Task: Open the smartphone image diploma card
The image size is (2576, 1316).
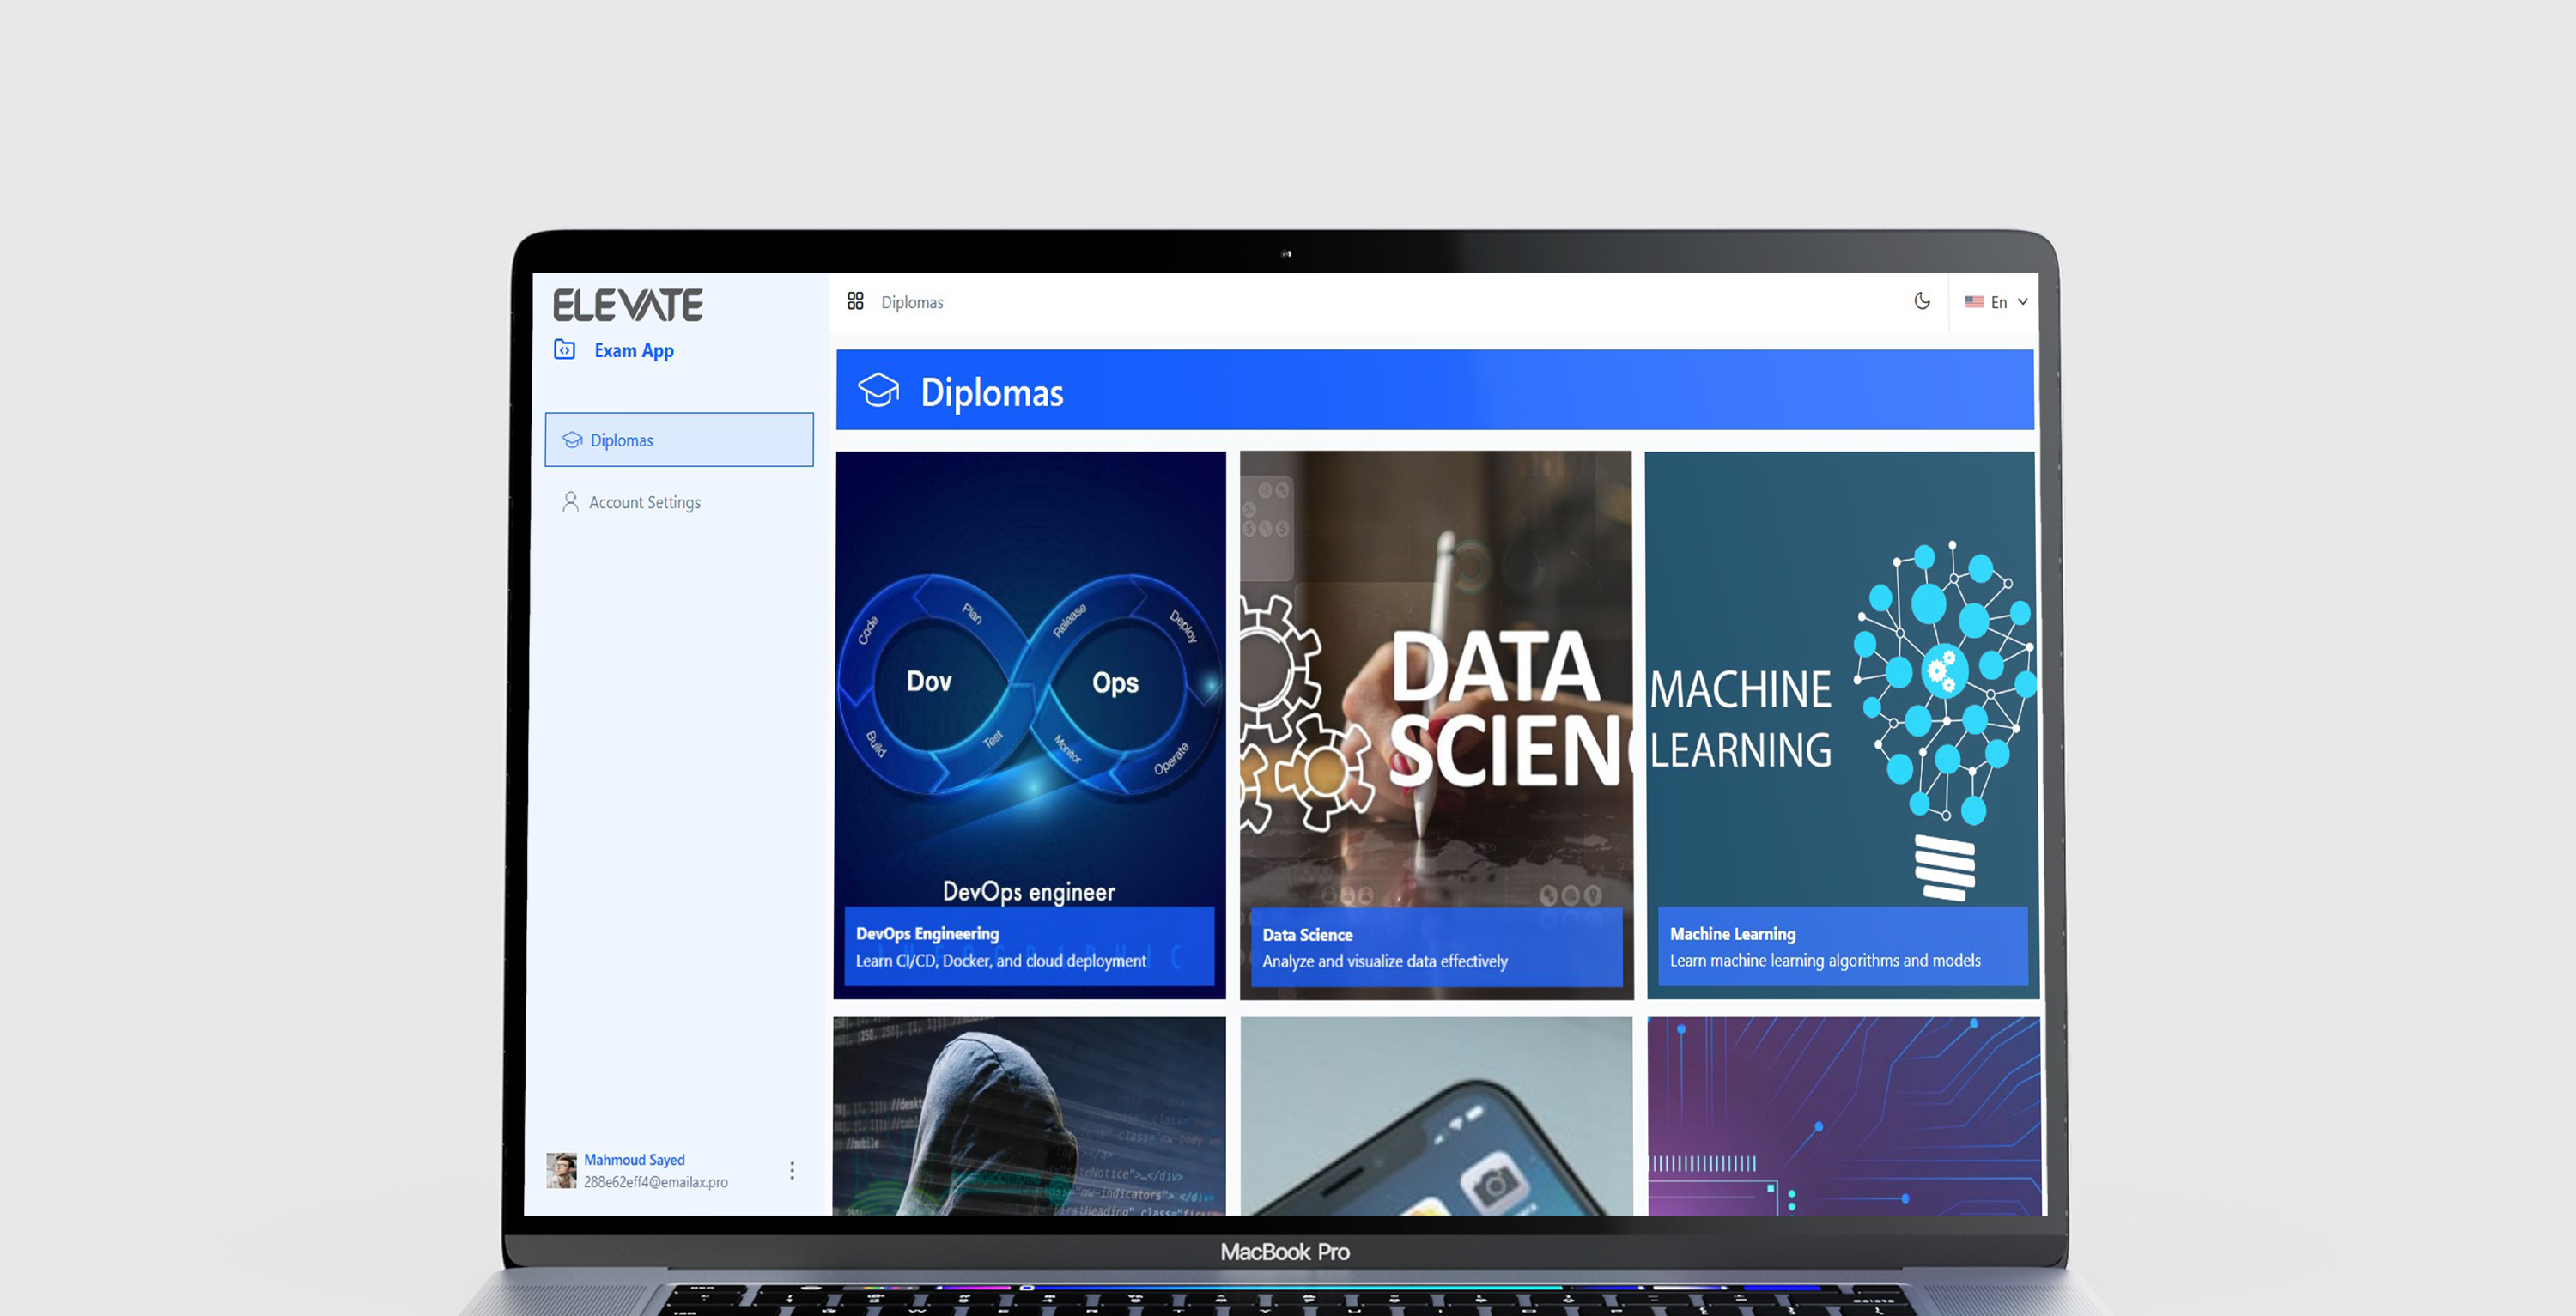Action: tap(1436, 1116)
